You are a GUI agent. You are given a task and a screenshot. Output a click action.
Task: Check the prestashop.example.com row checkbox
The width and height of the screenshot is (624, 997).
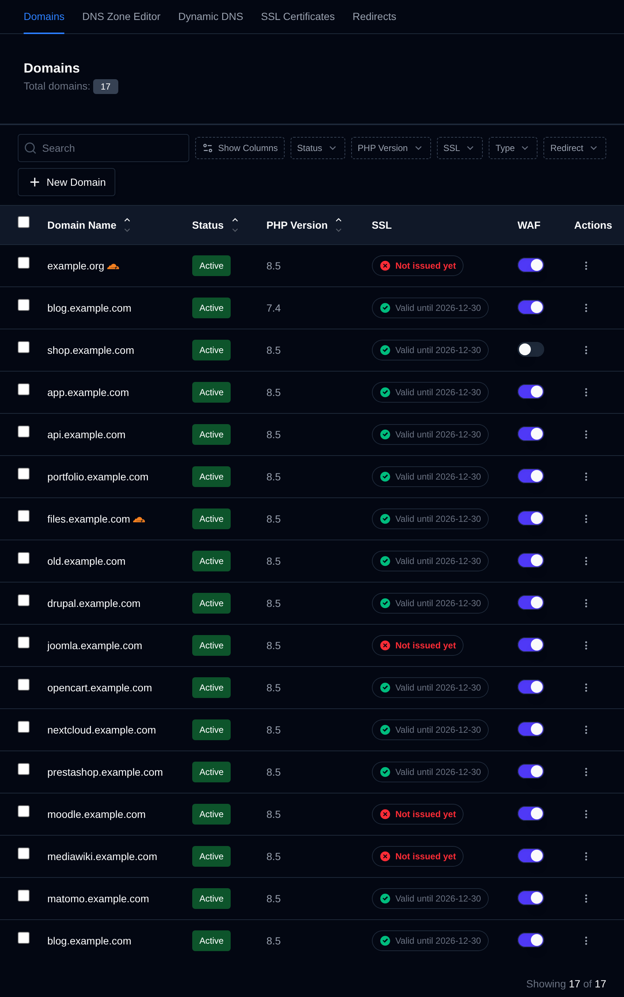[24, 769]
